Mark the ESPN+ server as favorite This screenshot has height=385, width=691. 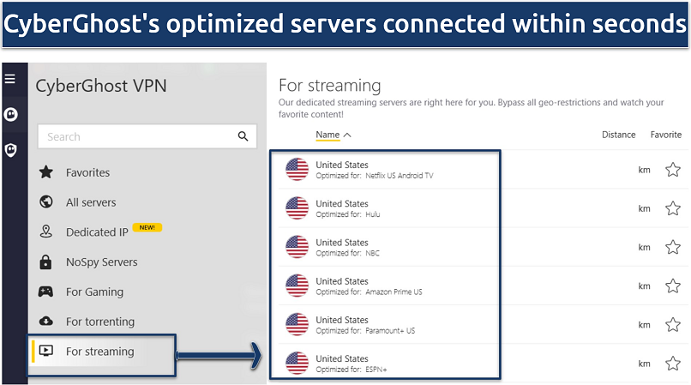[672, 363]
